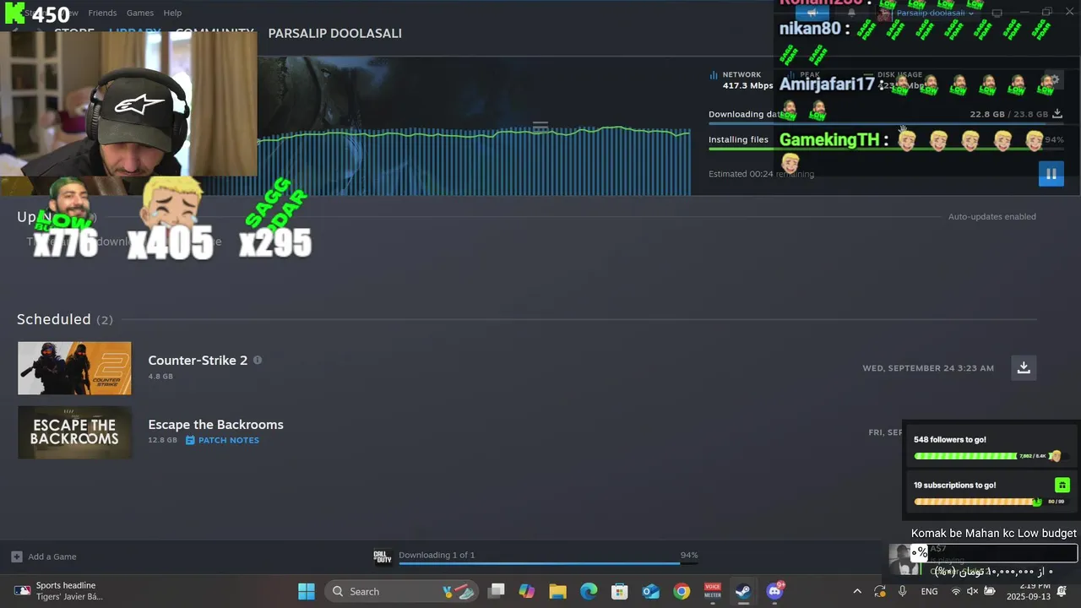
Task: Open Sports headline widget on taskbar
Action: [x=59, y=591]
